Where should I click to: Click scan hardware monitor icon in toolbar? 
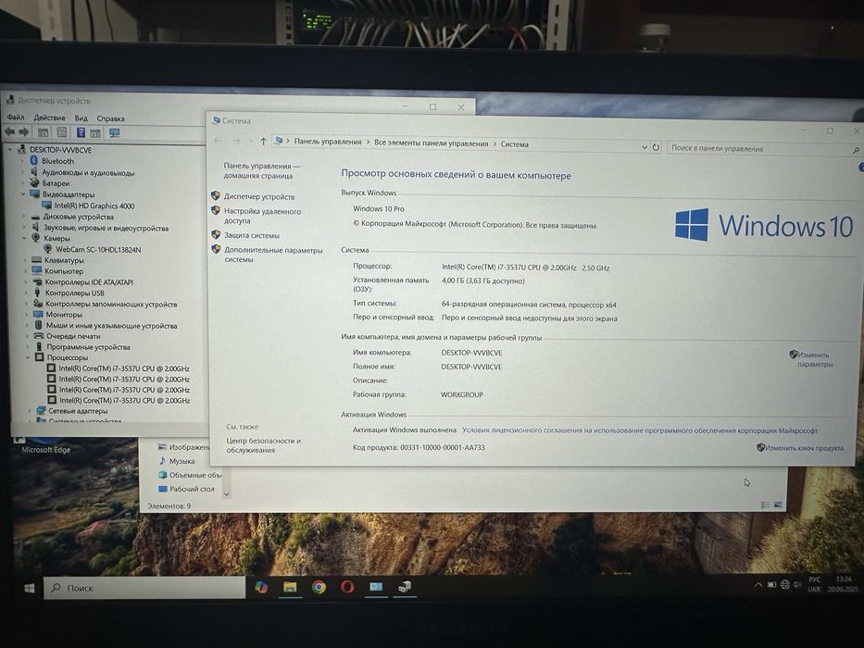(115, 133)
